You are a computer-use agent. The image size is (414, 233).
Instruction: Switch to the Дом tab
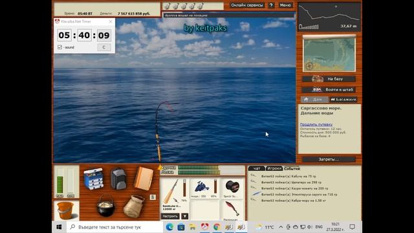click(x=314, y=99)
